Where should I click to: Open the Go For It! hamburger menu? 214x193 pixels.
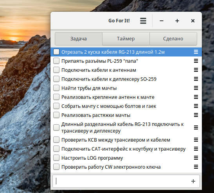143,21
